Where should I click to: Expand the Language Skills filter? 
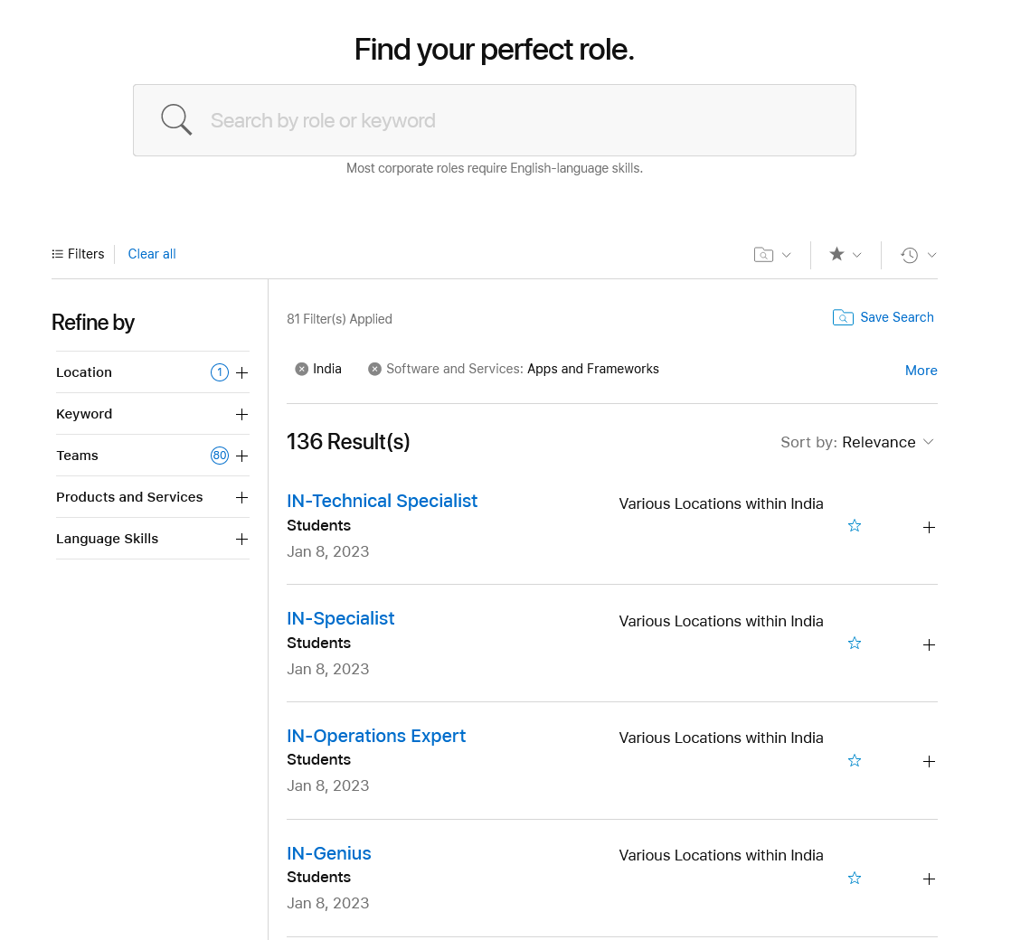pos(241,539)
